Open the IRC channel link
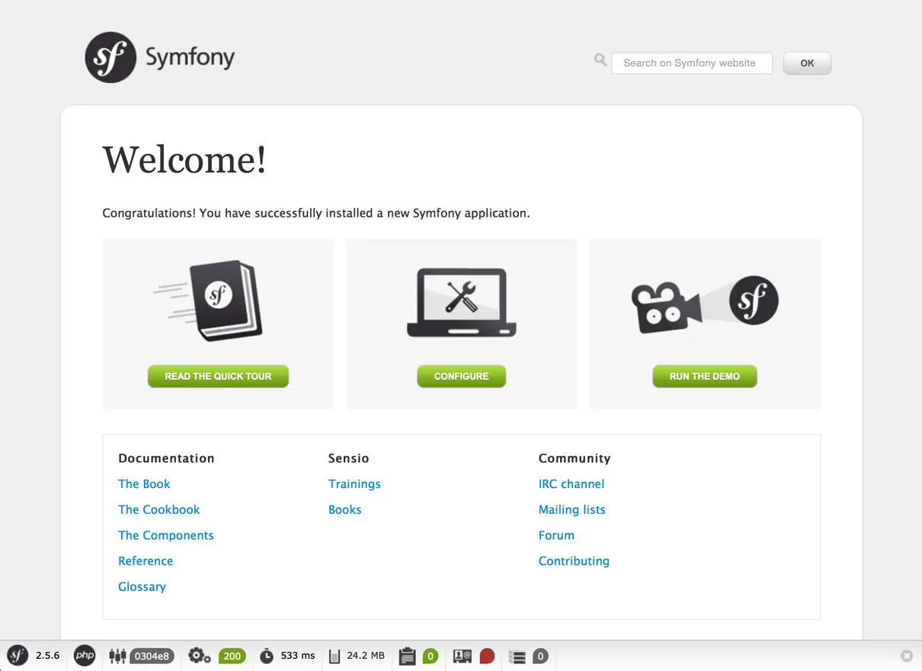 [571, 484]
